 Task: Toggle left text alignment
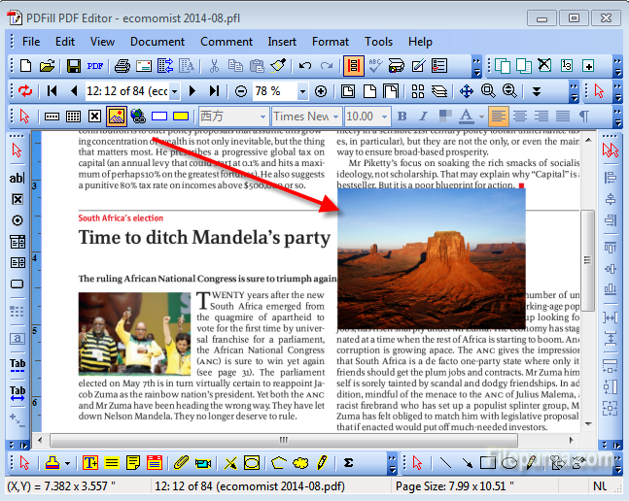tap(500, 117)
